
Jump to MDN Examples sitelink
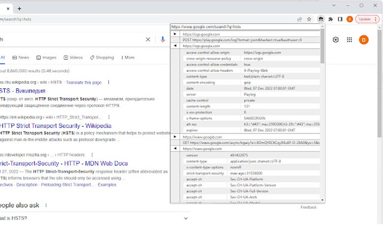107,185
